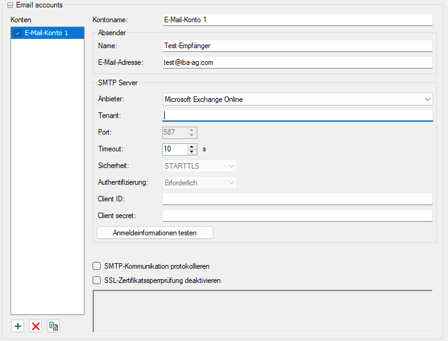The width and height of the screenshot is (448, 341).
Task: Click the SMTP Server group label
Action: (x=118, y=83)
